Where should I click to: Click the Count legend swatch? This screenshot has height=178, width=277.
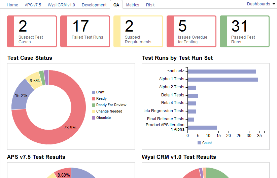coord(199,143)
